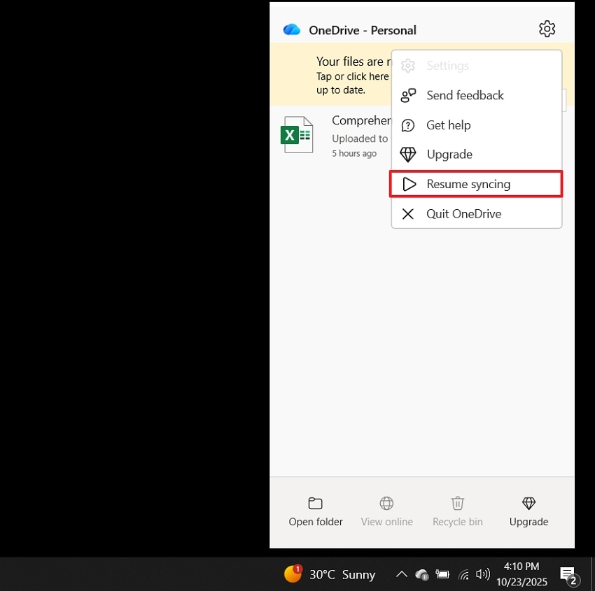Open Get help from the menu

pyautogui.click(x=449, y=124)
